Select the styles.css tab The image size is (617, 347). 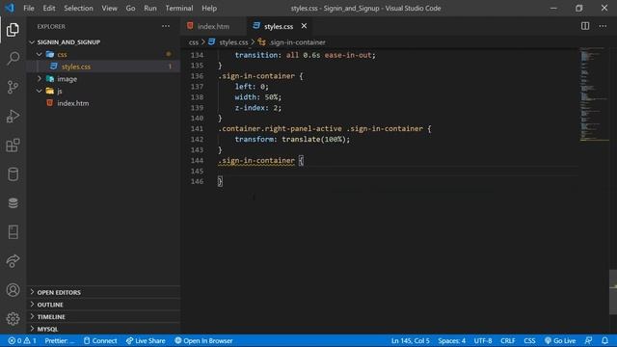279,26
